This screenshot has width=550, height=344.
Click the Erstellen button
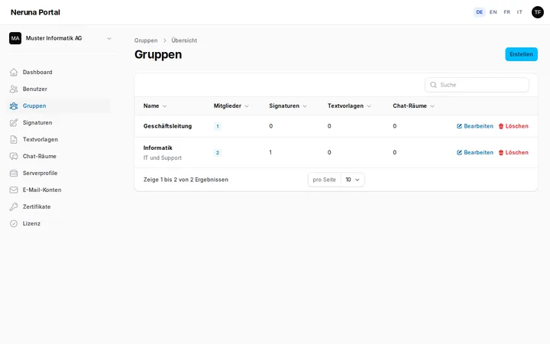pos(521,54)
